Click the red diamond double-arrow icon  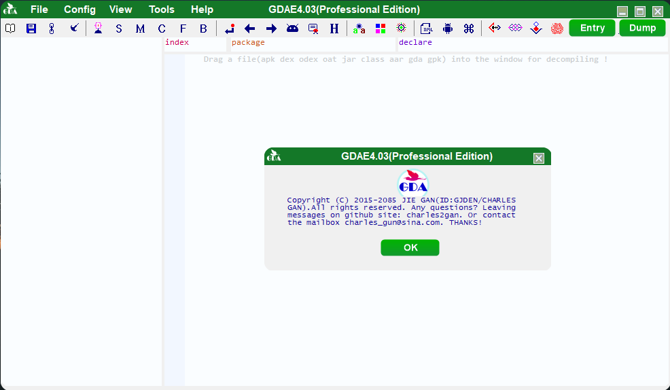(x=495, y=28)
